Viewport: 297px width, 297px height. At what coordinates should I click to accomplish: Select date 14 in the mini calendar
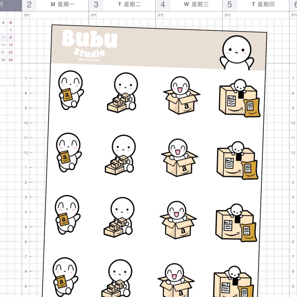(x=3, y=45)
